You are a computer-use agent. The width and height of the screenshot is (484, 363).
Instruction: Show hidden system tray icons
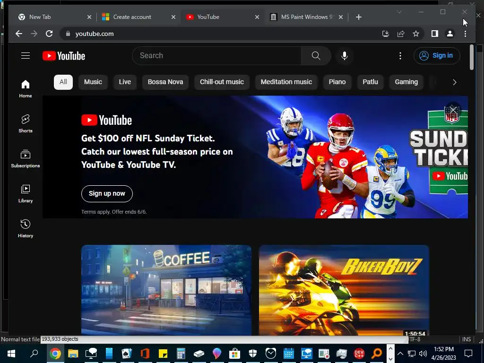coord(400,354)
